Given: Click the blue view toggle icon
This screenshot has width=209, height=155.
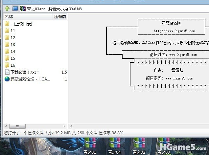Looking at the screenshot, I should pyautogui.click(x=15, y=8).
